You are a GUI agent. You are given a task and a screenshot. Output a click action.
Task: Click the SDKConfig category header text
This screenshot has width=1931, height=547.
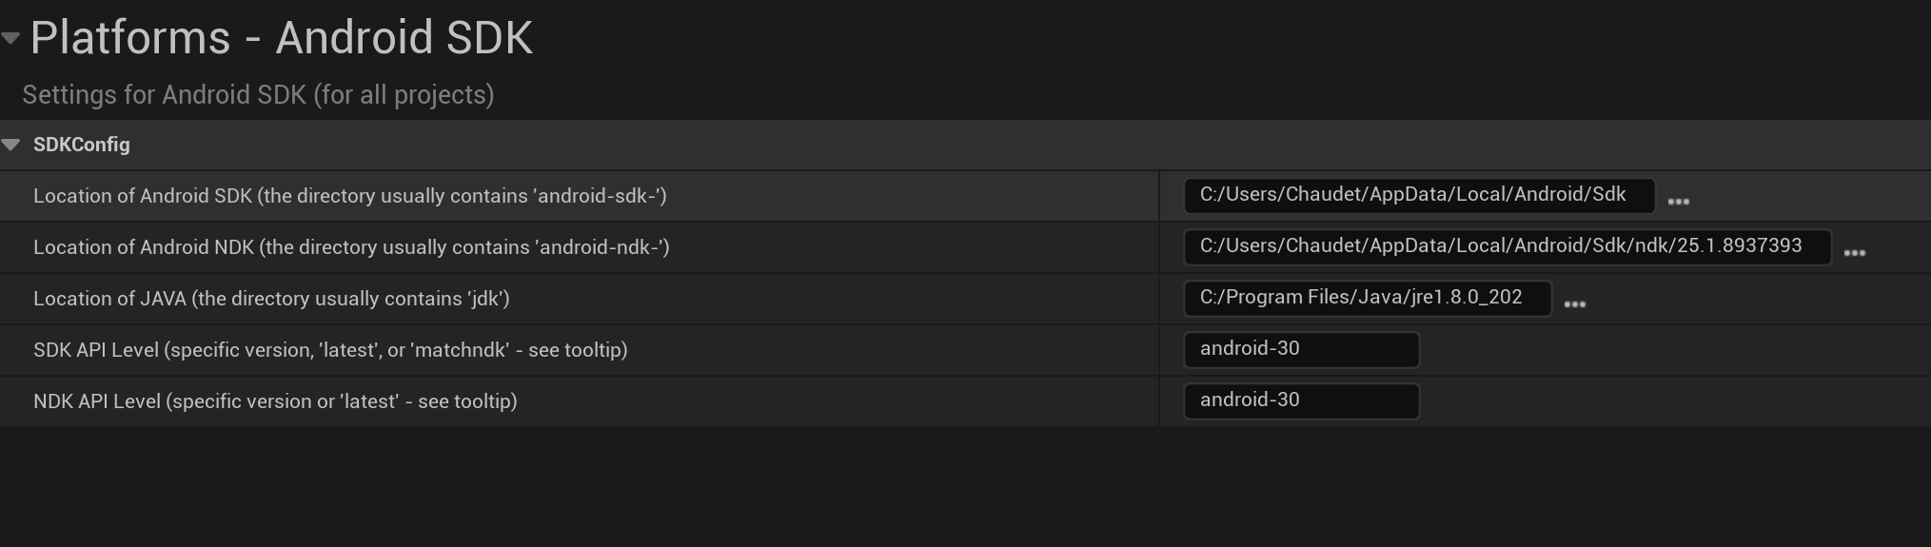[82, 145]
